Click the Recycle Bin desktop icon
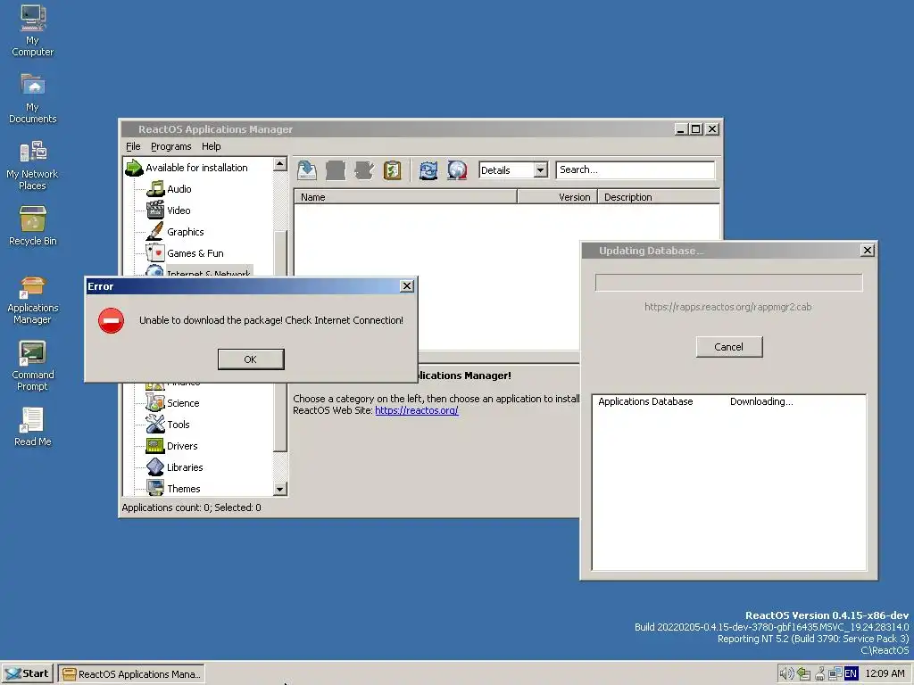 point(33,226)
